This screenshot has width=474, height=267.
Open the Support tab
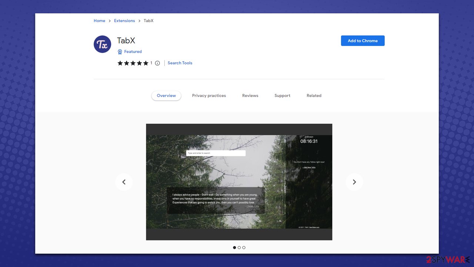282,96
